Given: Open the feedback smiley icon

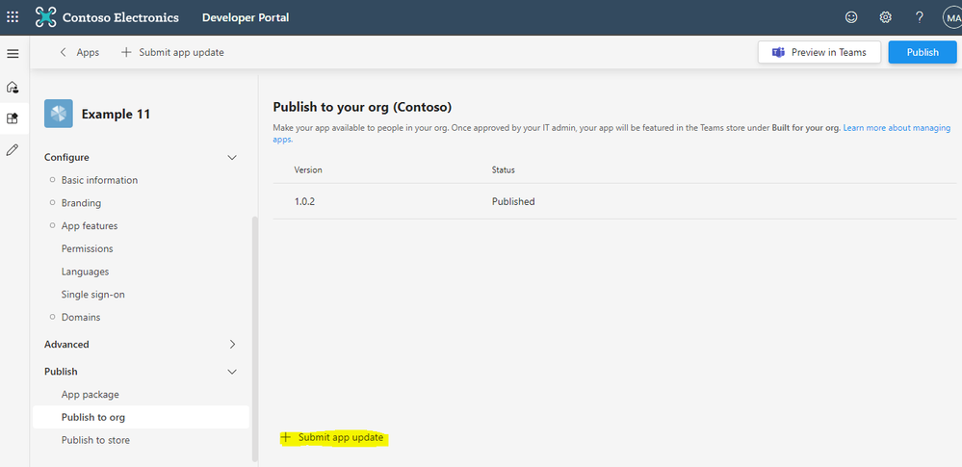Looking at the screenshot, I should pos(851,17).
